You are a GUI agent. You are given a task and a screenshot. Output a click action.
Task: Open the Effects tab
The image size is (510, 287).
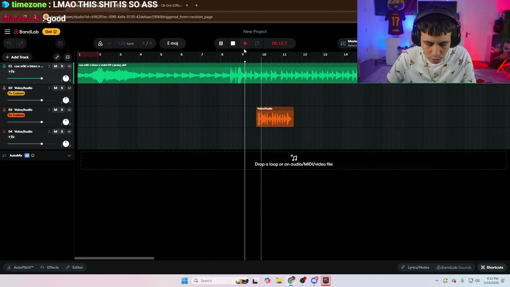click(50, 267)
